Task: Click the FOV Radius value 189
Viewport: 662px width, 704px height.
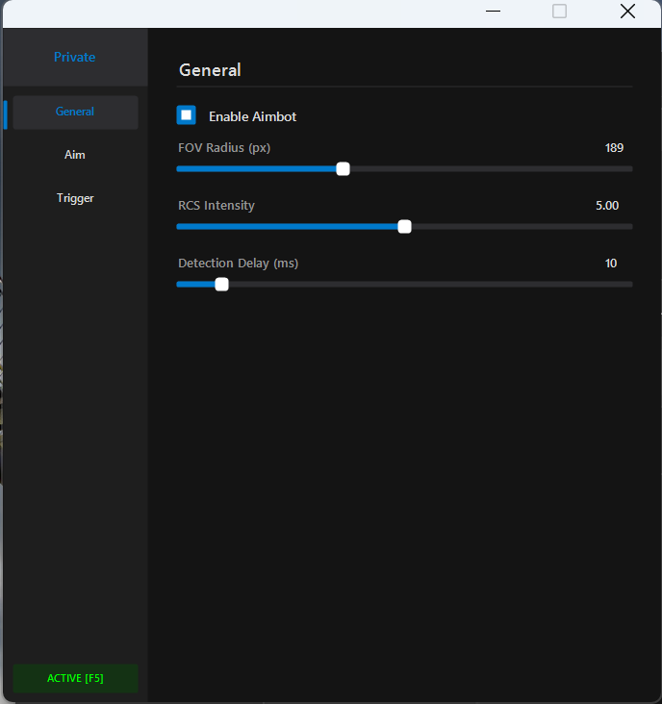Action: pos(614,148)
